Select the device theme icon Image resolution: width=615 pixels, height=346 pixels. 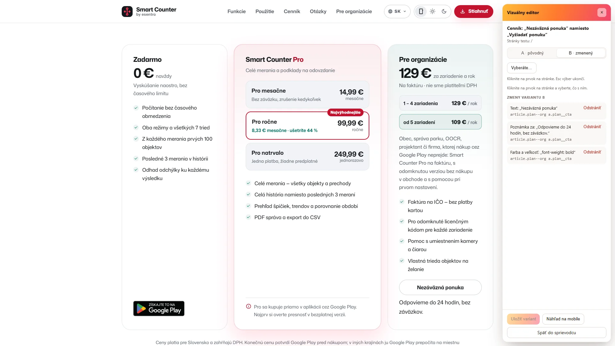click(x=421, y=12)
